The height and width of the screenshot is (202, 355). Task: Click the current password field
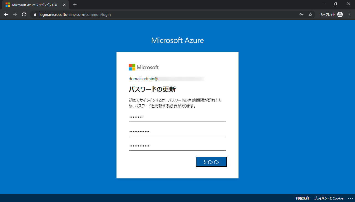coord(177,117)
